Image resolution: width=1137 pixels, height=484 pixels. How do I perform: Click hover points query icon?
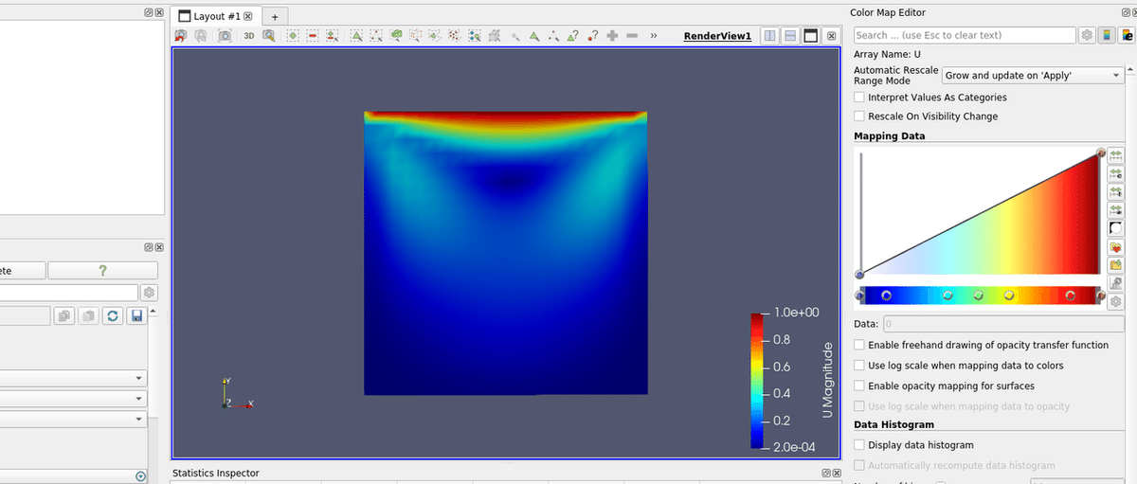(x=593, y=35)
